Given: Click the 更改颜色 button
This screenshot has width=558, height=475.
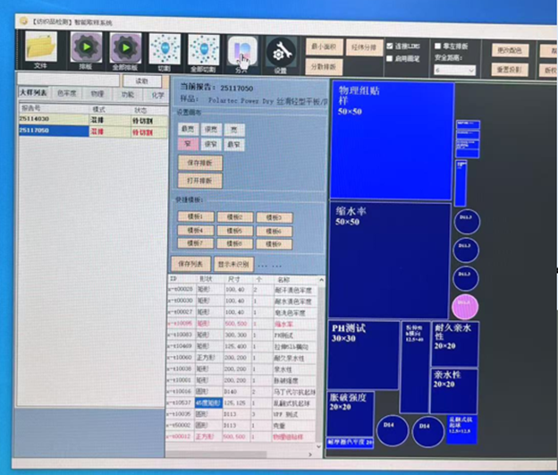Looking at the screenshot, I should click(510, 49).
